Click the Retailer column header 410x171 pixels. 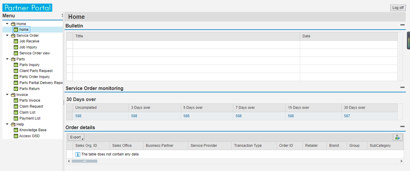(315, 146)
